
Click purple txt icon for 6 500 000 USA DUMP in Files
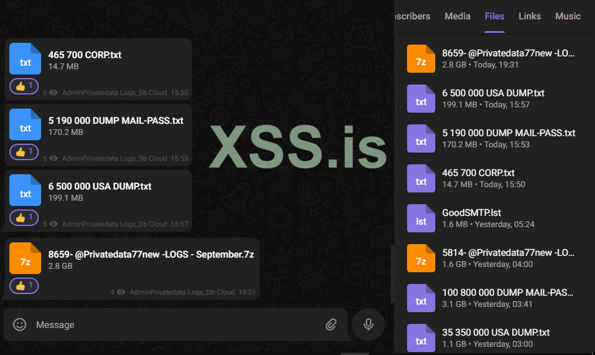click(421, 99)
